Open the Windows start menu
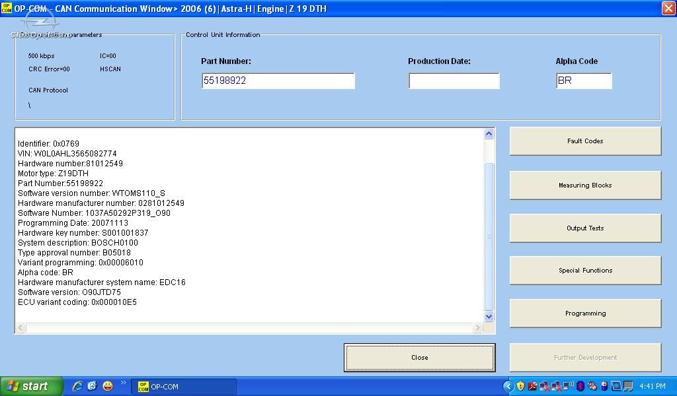The width and height of the screenshot is (677, 396). click(x=31, y=386)
